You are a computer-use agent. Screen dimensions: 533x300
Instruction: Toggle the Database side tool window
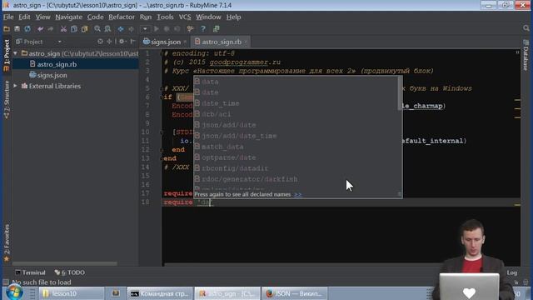[526, 54]
